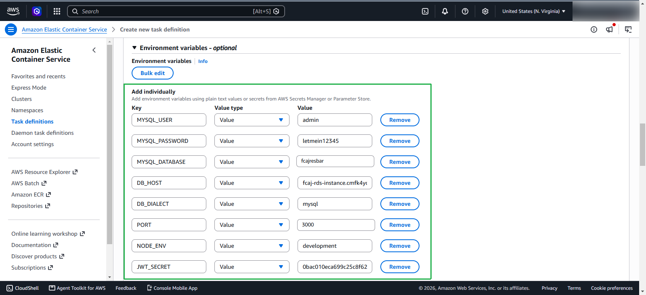This screenshot has height=295, width=646.
Task: Toggle the hamburger navigation menu
Action: coord(11,29)
